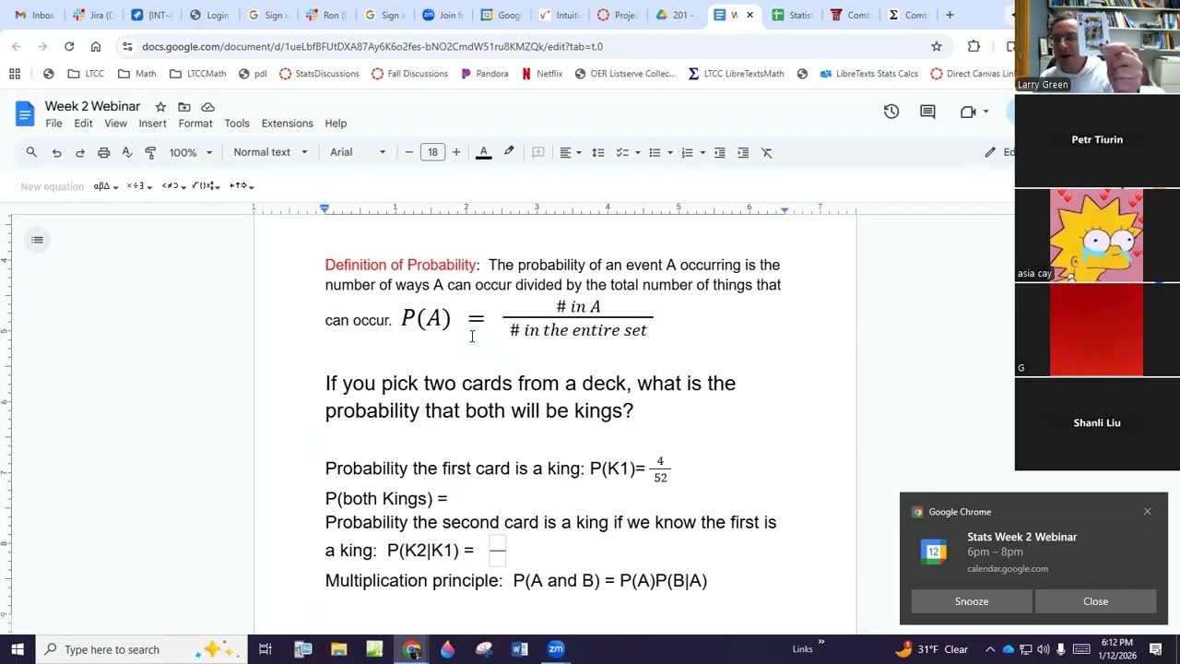1180x664 pixels.
Task: Open the Insert menu
Action: click(x=152, y=124)
